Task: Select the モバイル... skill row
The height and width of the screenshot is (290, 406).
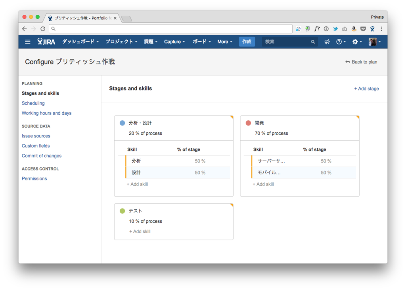Action: coord(303,173)
